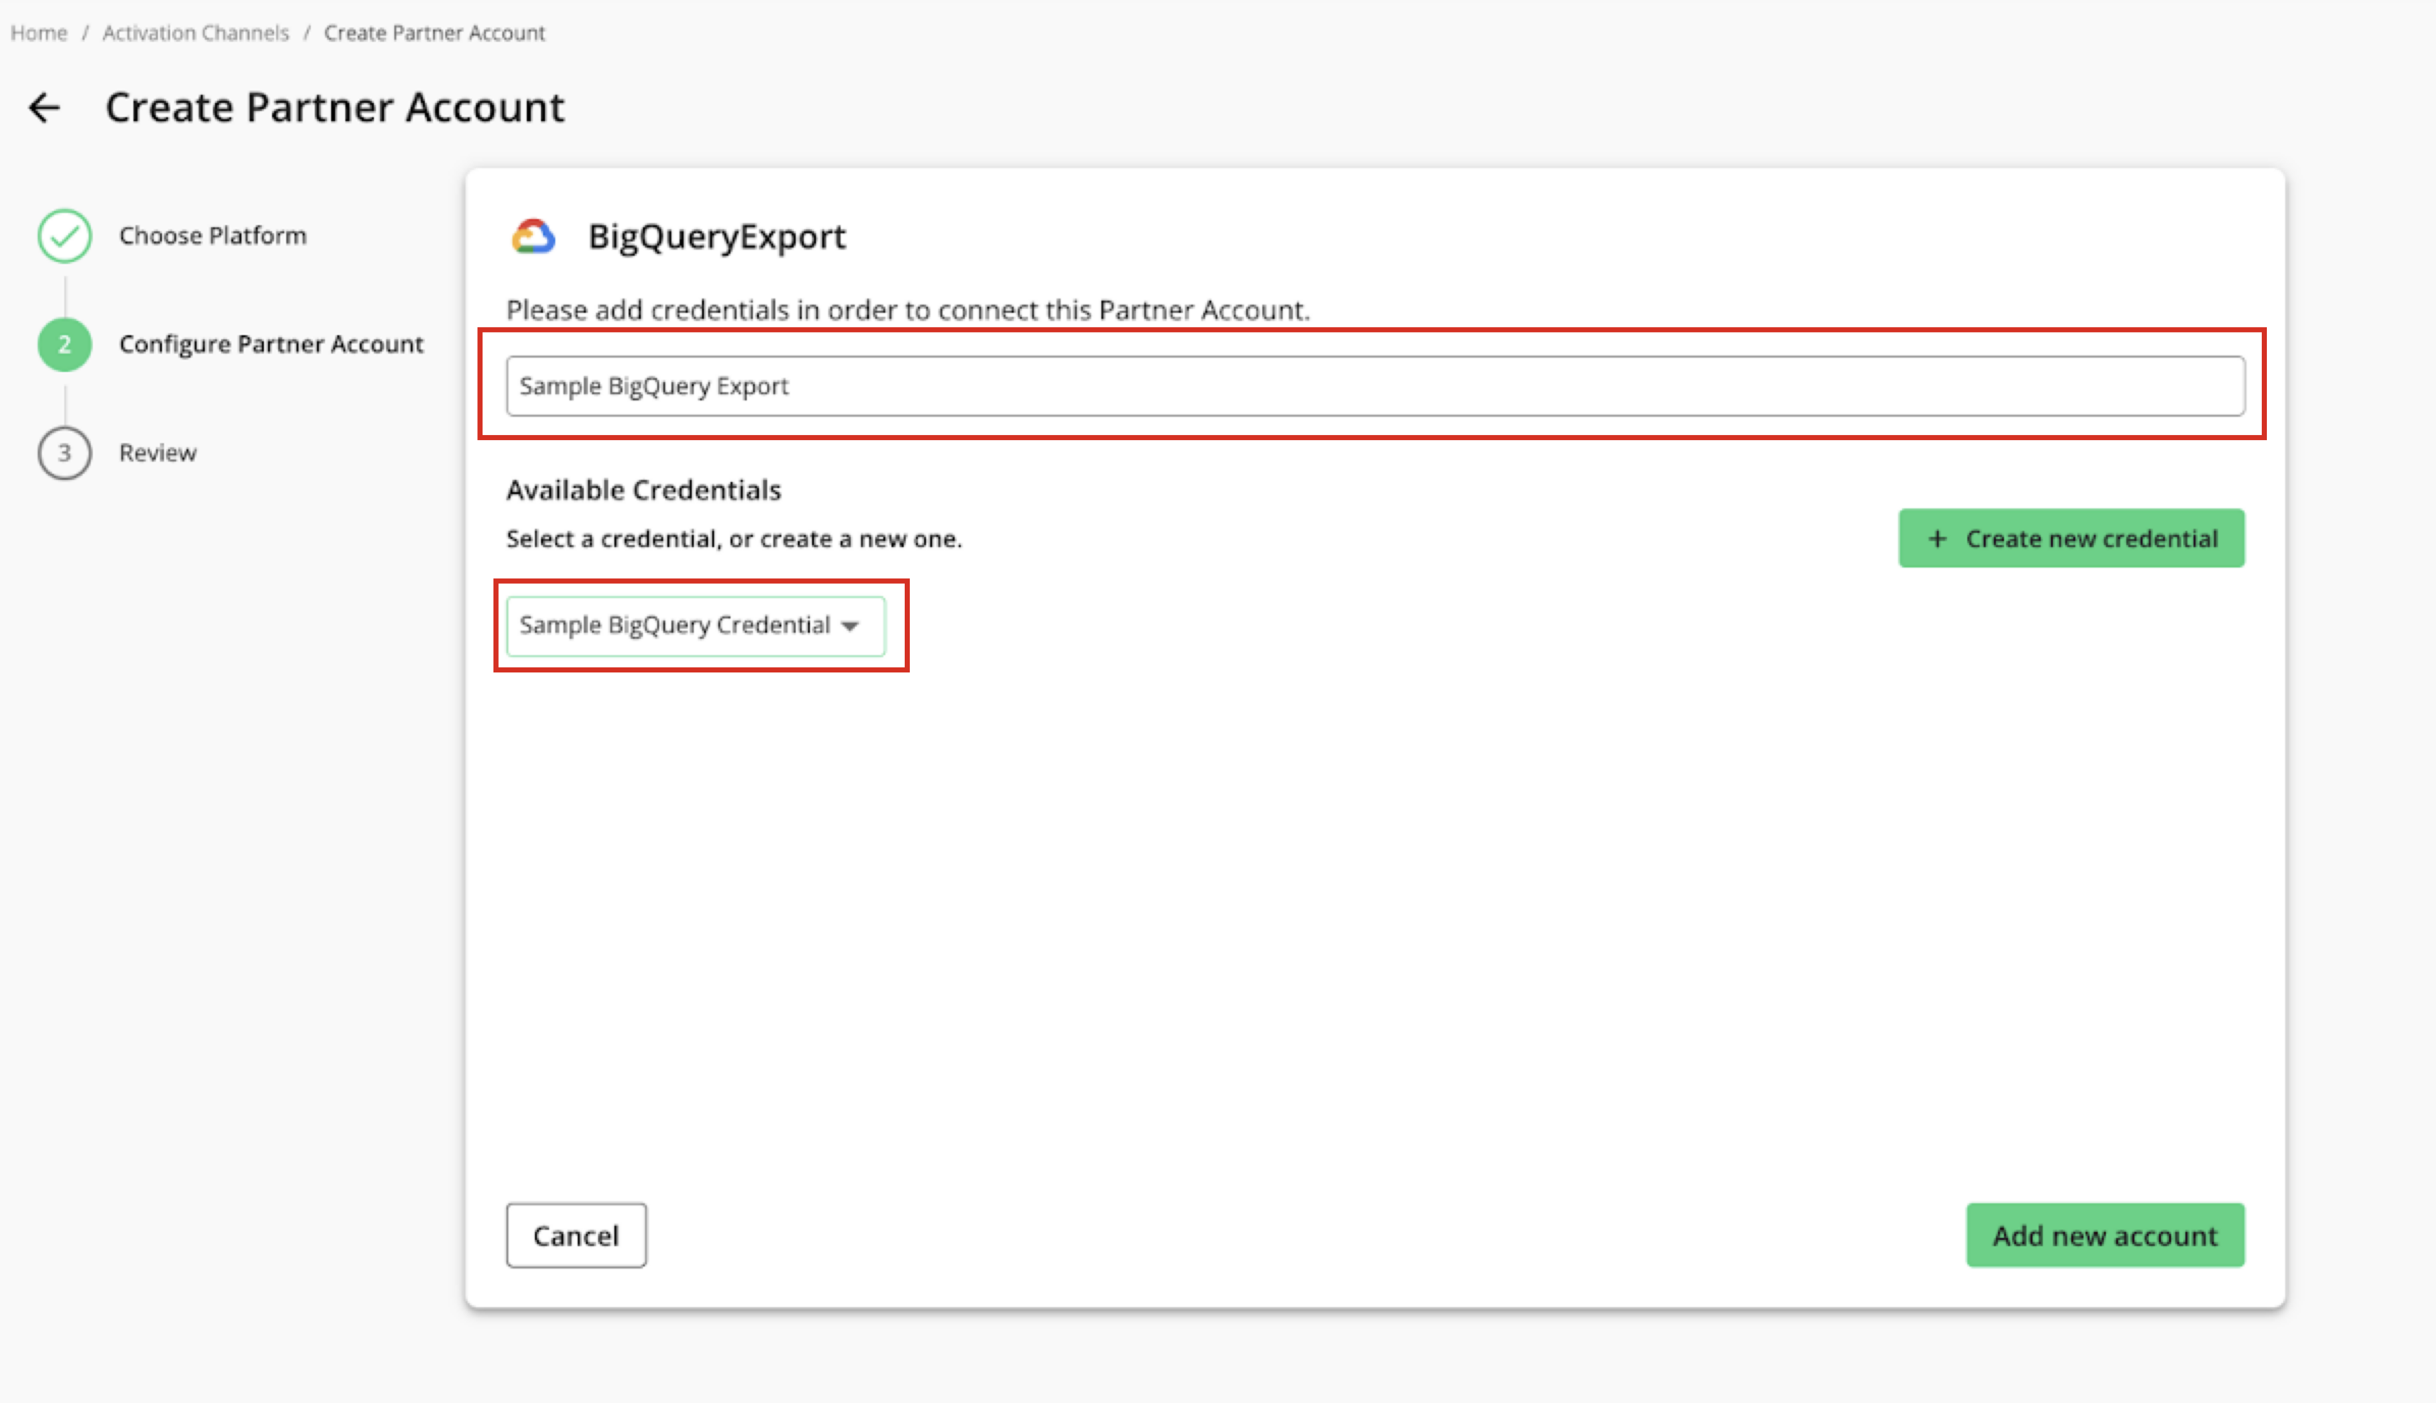Click the Google Cloud BigQueryExport logo

tap(534, 236)
